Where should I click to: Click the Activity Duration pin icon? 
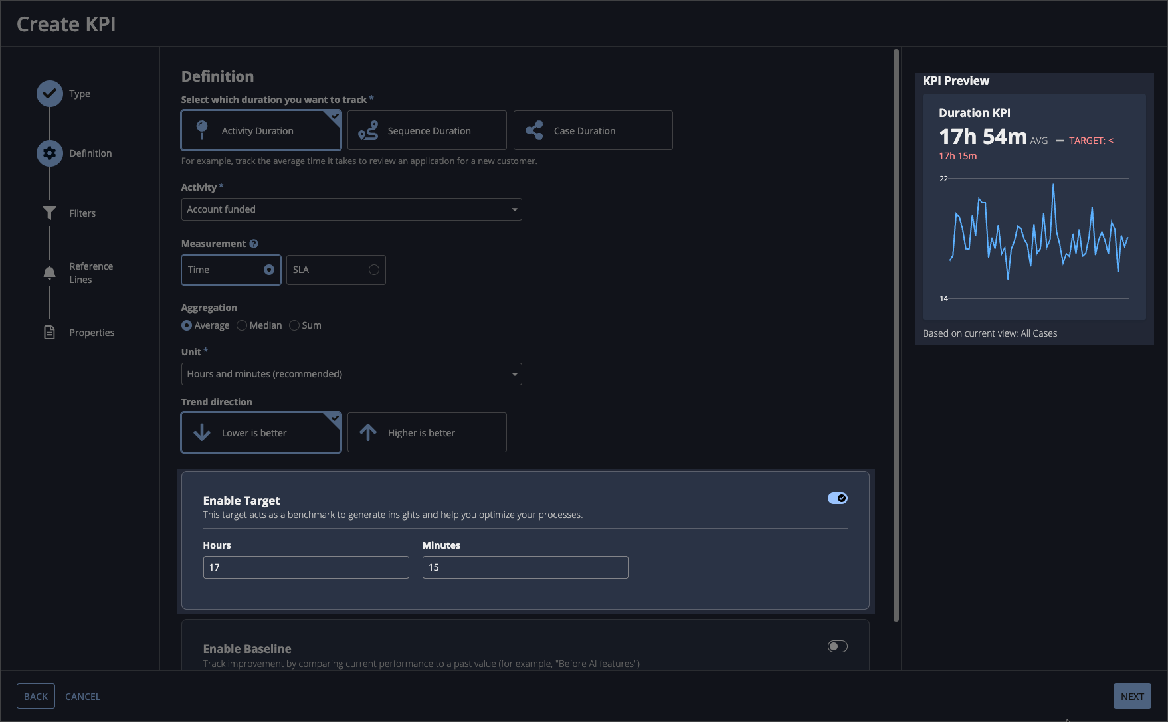click(x=202, y=130)
